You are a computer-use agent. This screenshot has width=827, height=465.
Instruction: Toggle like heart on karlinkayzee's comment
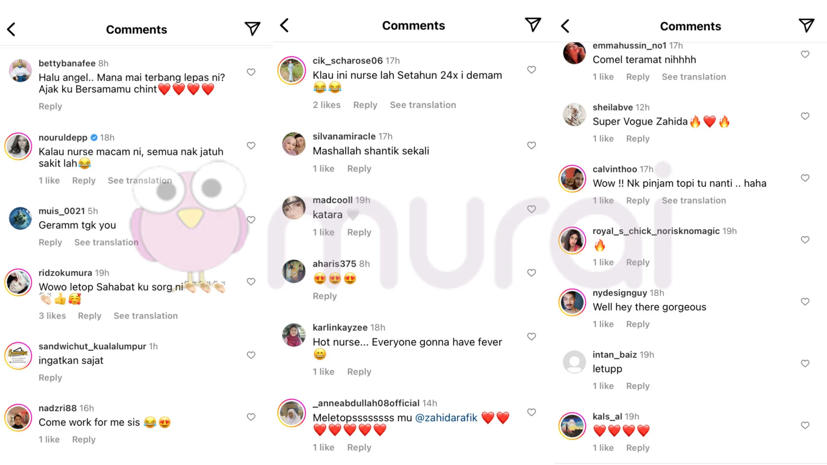(x=532, y=336)
